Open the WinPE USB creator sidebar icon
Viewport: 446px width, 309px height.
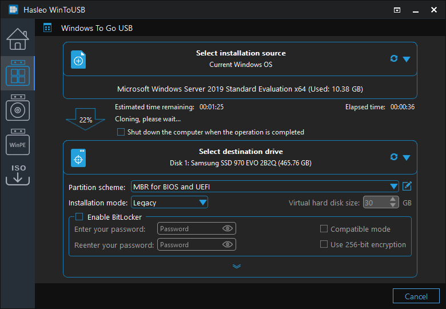click(x=18, y=142)
